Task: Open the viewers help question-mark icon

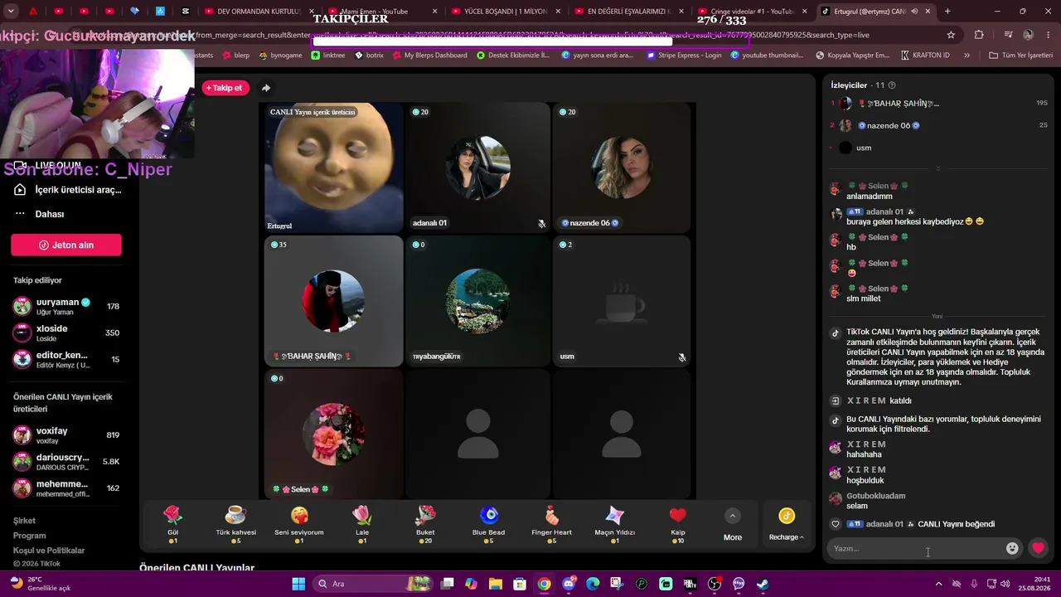Action: pos(892,85)
